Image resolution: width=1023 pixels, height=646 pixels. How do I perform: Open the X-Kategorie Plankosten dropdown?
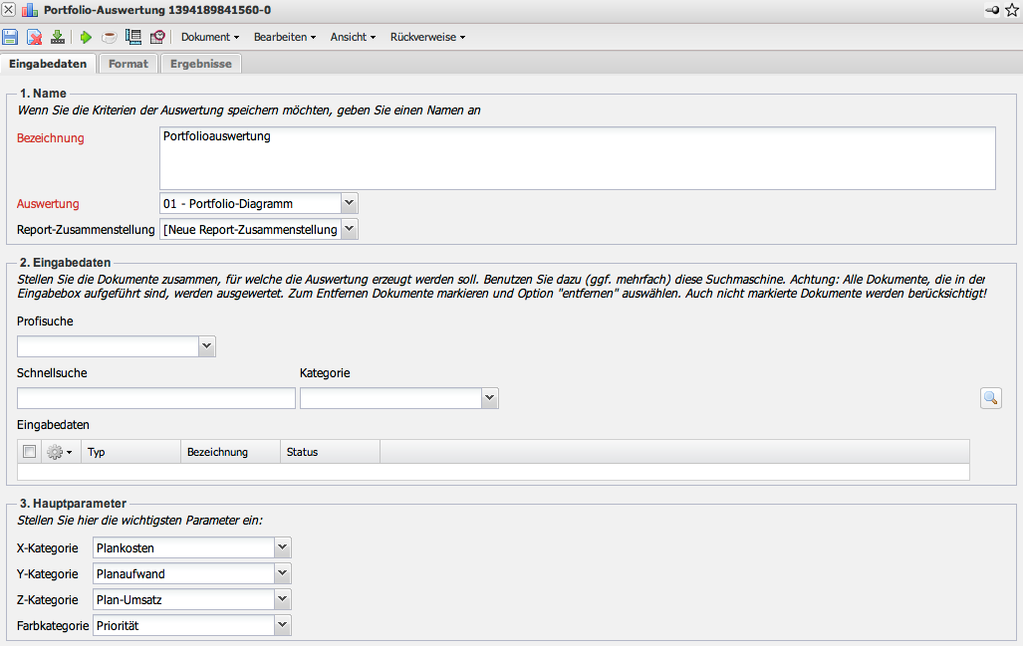283,547
